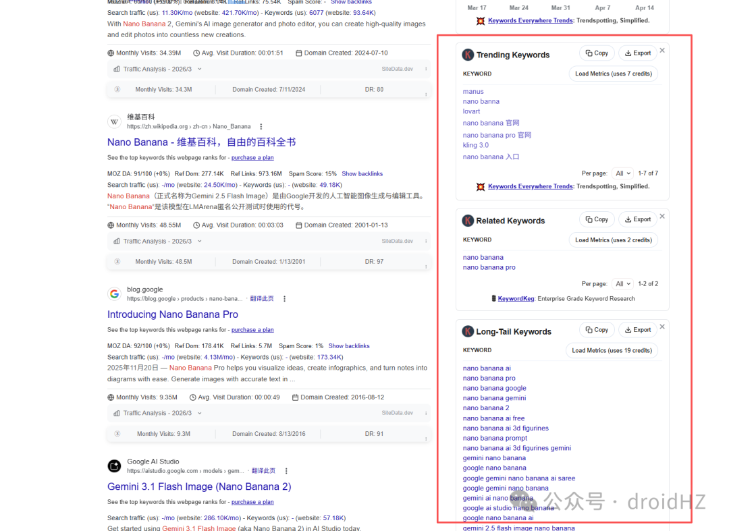
Task: Open the Per page dropdown in Related Keywords
Action: pyautogui.click(x=623, y=284)
